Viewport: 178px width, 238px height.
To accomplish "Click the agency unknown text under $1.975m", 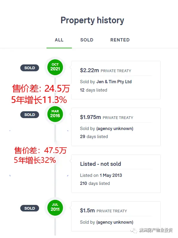I will 115,129.
